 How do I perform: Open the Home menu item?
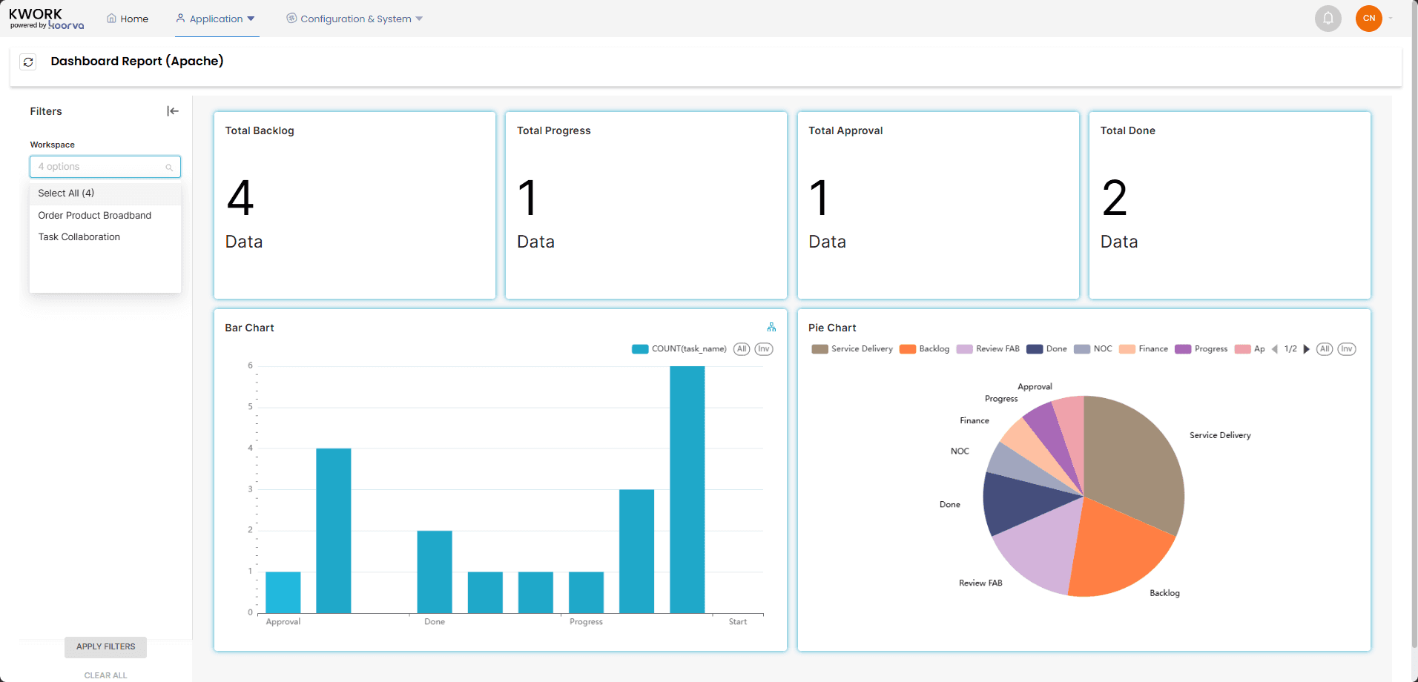[128, 19]
